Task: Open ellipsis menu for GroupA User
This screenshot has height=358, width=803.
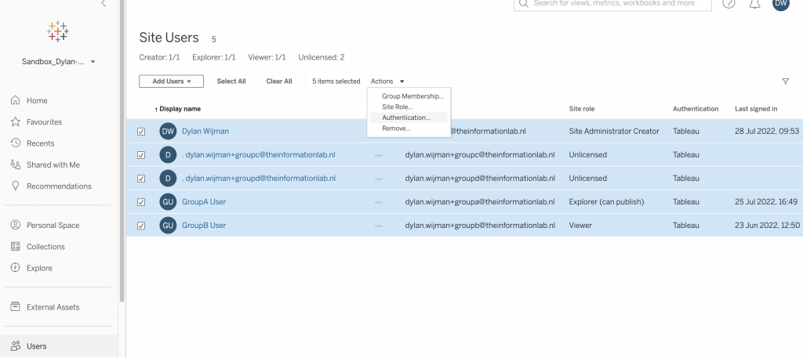Action: tap(379, 202)
